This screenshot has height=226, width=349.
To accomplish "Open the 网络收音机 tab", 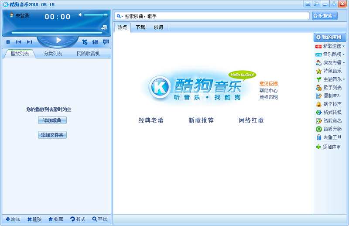I will pos(88,54).
